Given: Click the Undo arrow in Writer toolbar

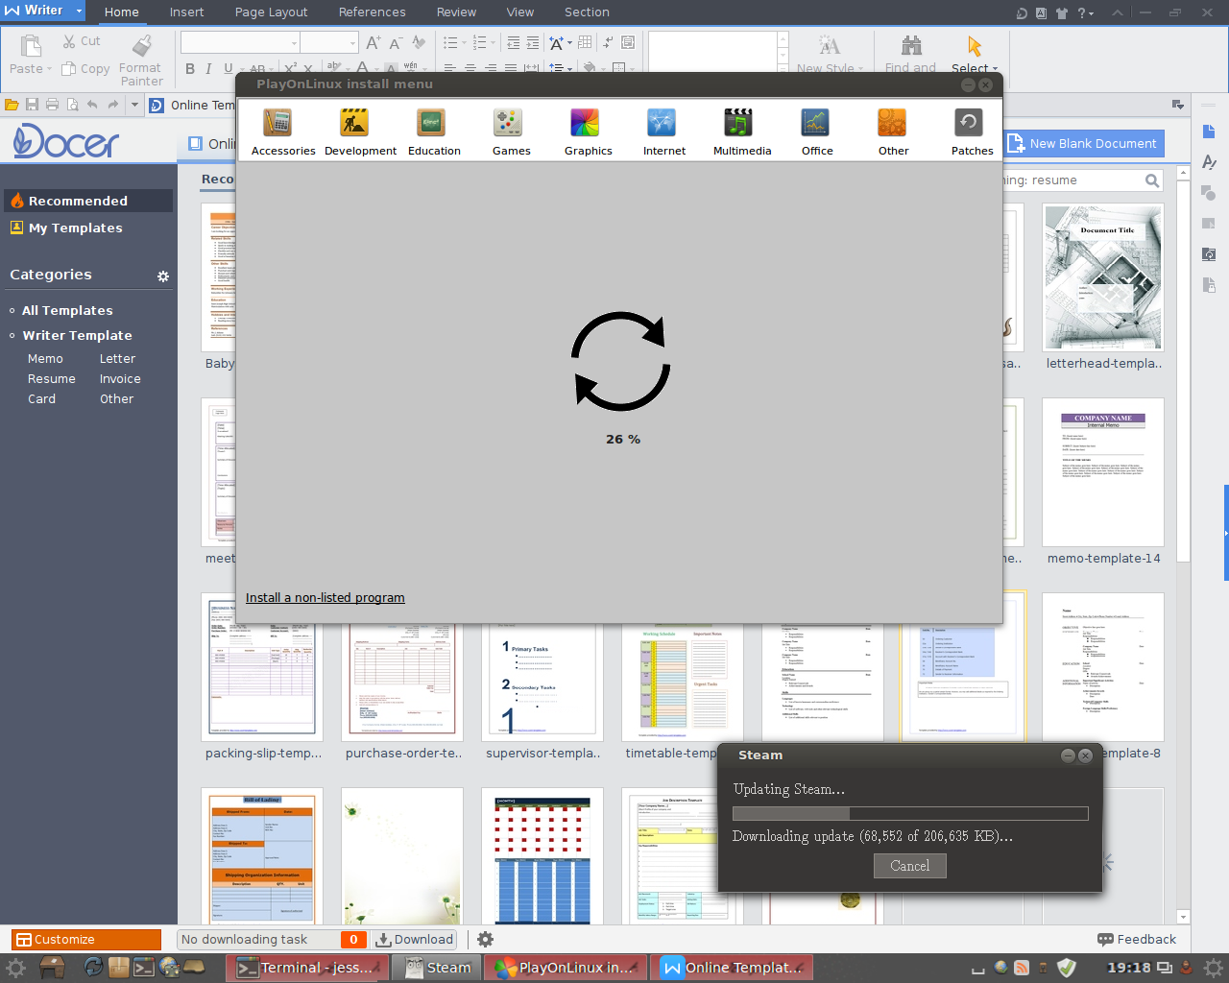Looking at the screenshot, I should coord(92,105).
